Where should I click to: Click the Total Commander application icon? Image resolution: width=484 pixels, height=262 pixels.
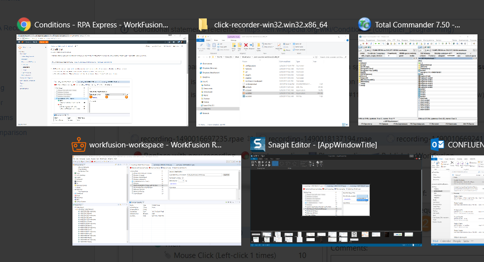365,24
